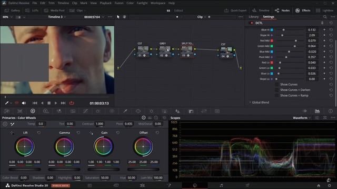Viewport: 337px width, 189px height.
Task: Open the Gallery panel
Action: [12, 10]
